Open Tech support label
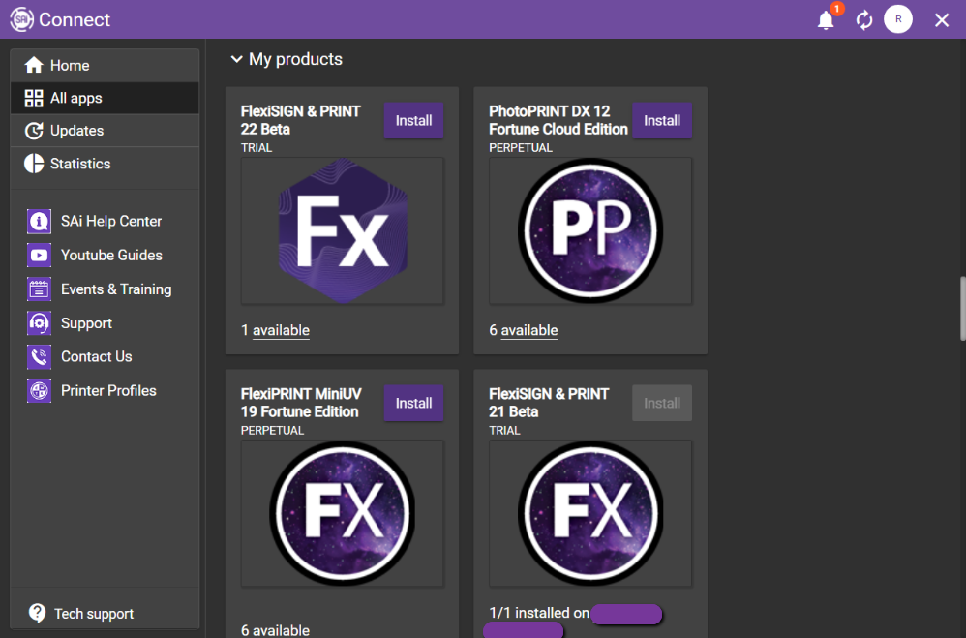This screenshot has height=638, width=966. (x=94, y=614)
